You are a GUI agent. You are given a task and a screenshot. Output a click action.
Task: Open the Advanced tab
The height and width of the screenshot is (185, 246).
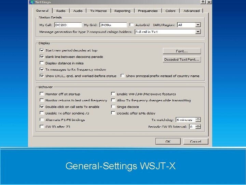(192, 11)
